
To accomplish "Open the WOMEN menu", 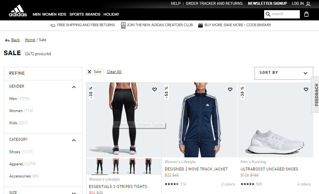I will coord(49,14).
